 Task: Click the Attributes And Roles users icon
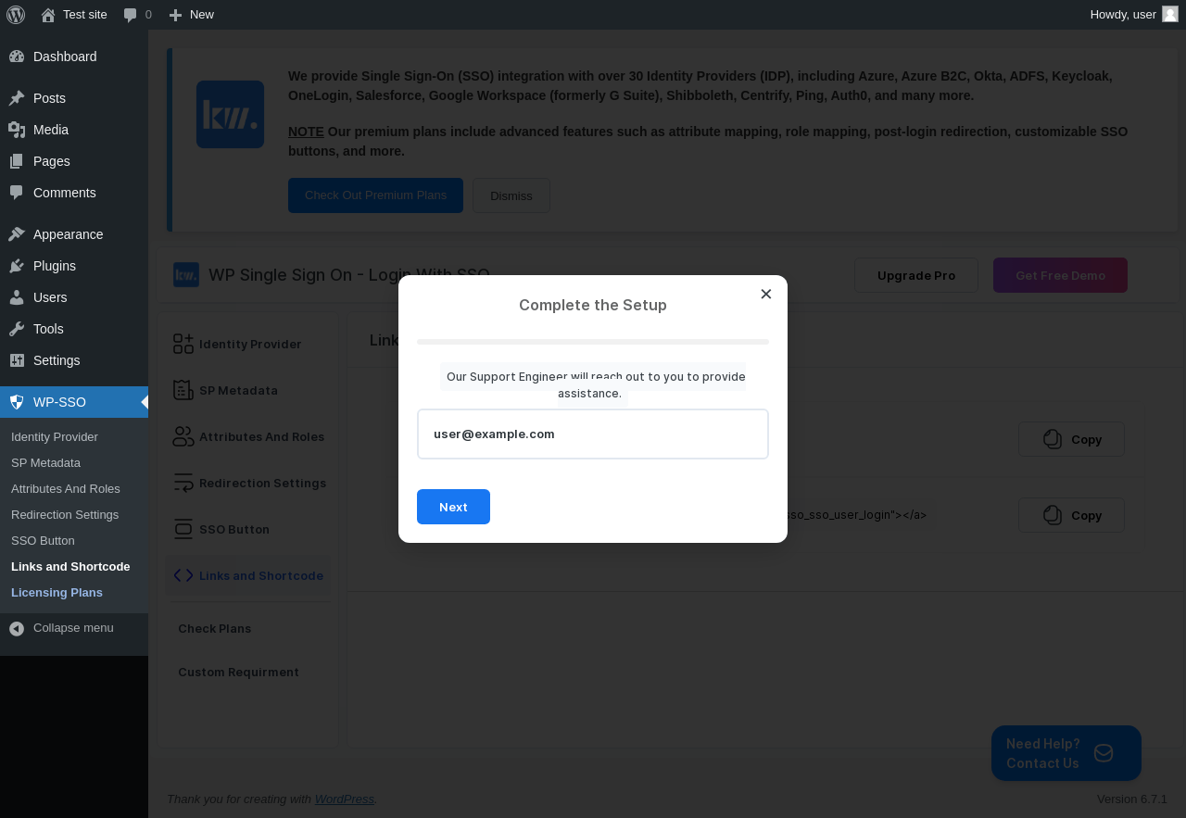183,436
